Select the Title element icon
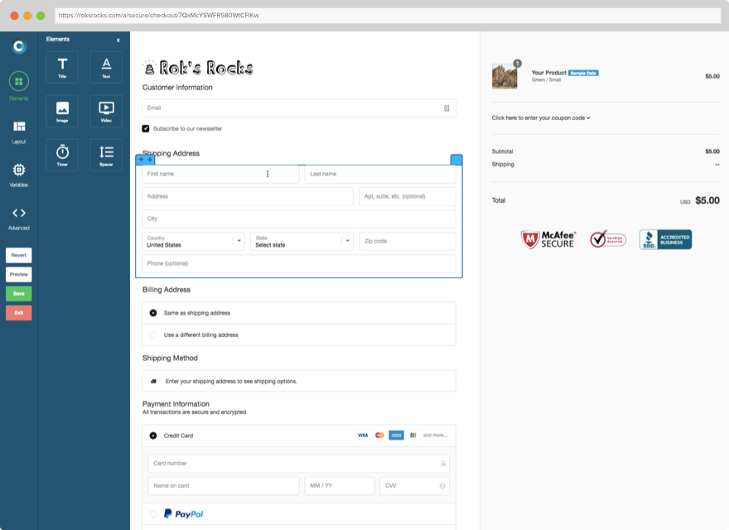This screenshot has width=729, height=530. point(61,66)
